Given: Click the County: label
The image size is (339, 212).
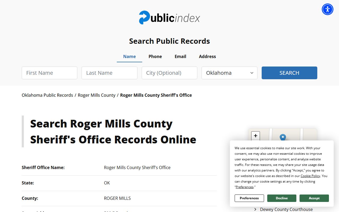Looking at the screenshot, I should click(30, 198).
